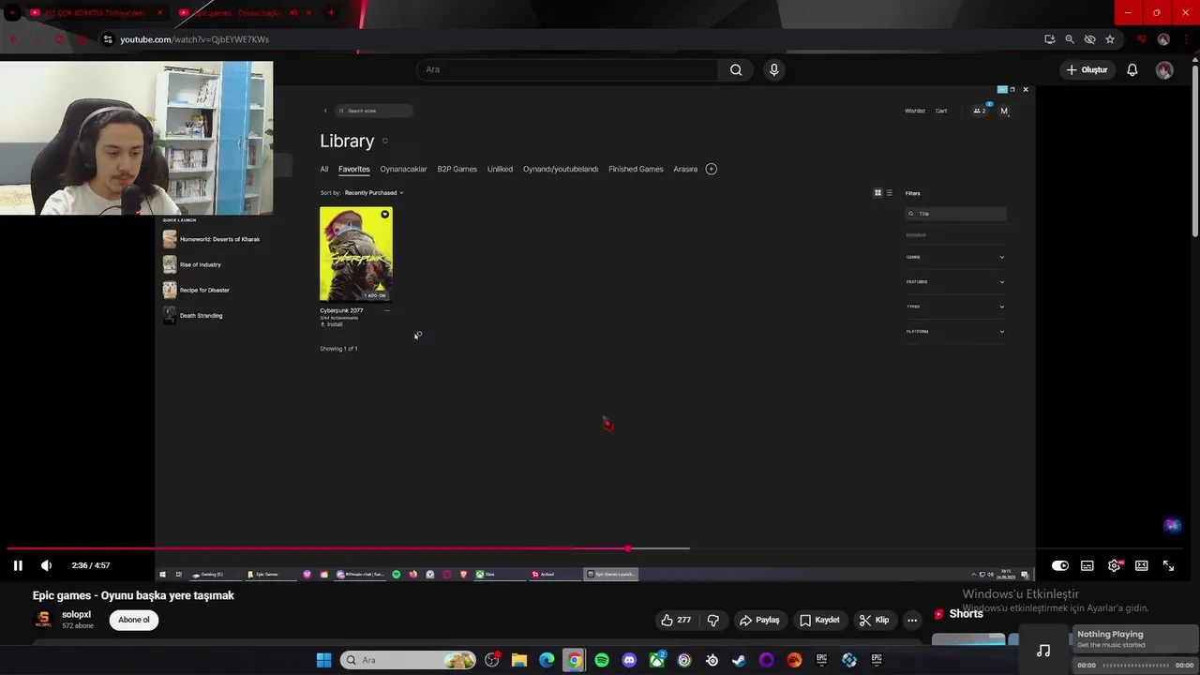Go back with the Epic launcher arrow

pyautogui.click(x=325, y=111)
